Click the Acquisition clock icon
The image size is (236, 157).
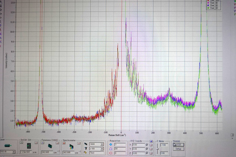(110, 149)
